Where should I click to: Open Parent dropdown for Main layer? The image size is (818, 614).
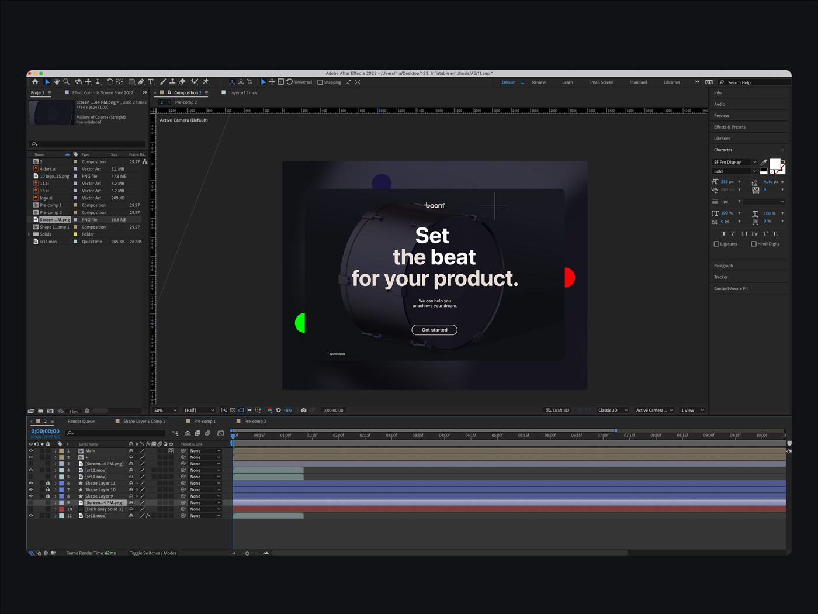pyautogui.click(x=205, y=451)
